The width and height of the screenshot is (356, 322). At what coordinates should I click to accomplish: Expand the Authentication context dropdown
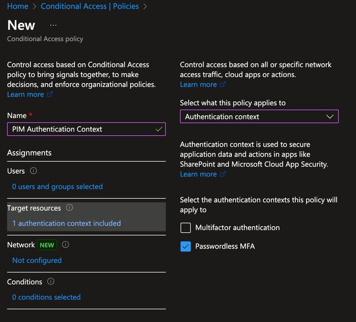coord(259,117)
